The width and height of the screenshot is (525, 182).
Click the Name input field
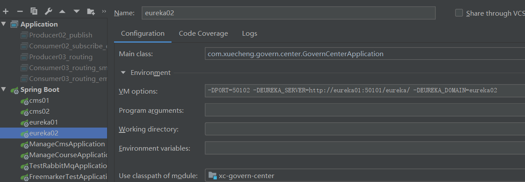[289, 13]
